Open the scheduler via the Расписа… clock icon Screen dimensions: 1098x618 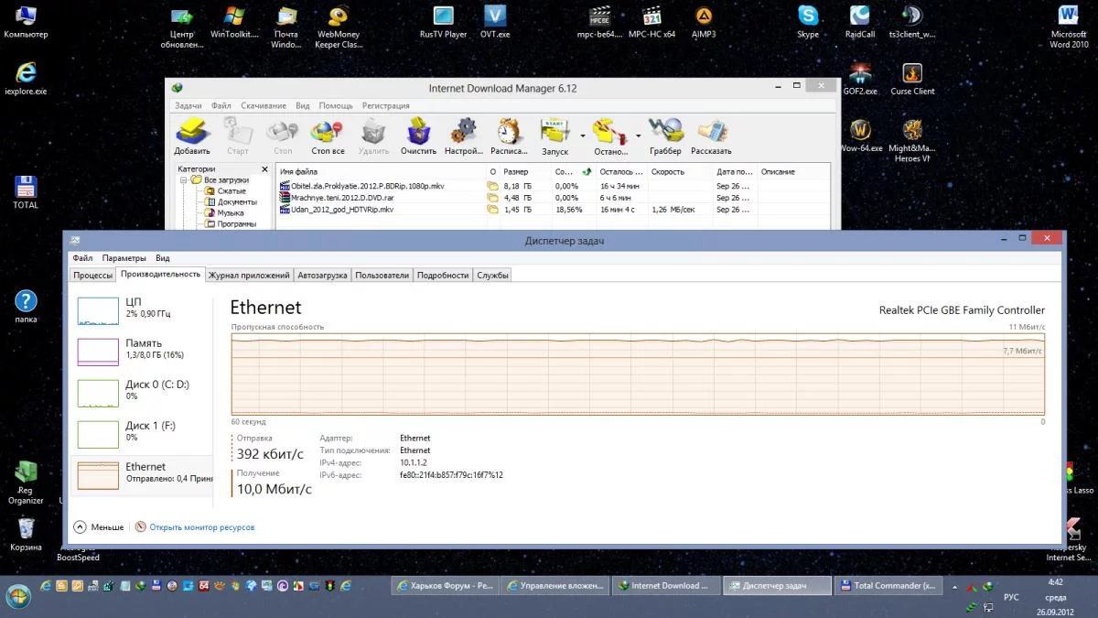click(509, 133)
